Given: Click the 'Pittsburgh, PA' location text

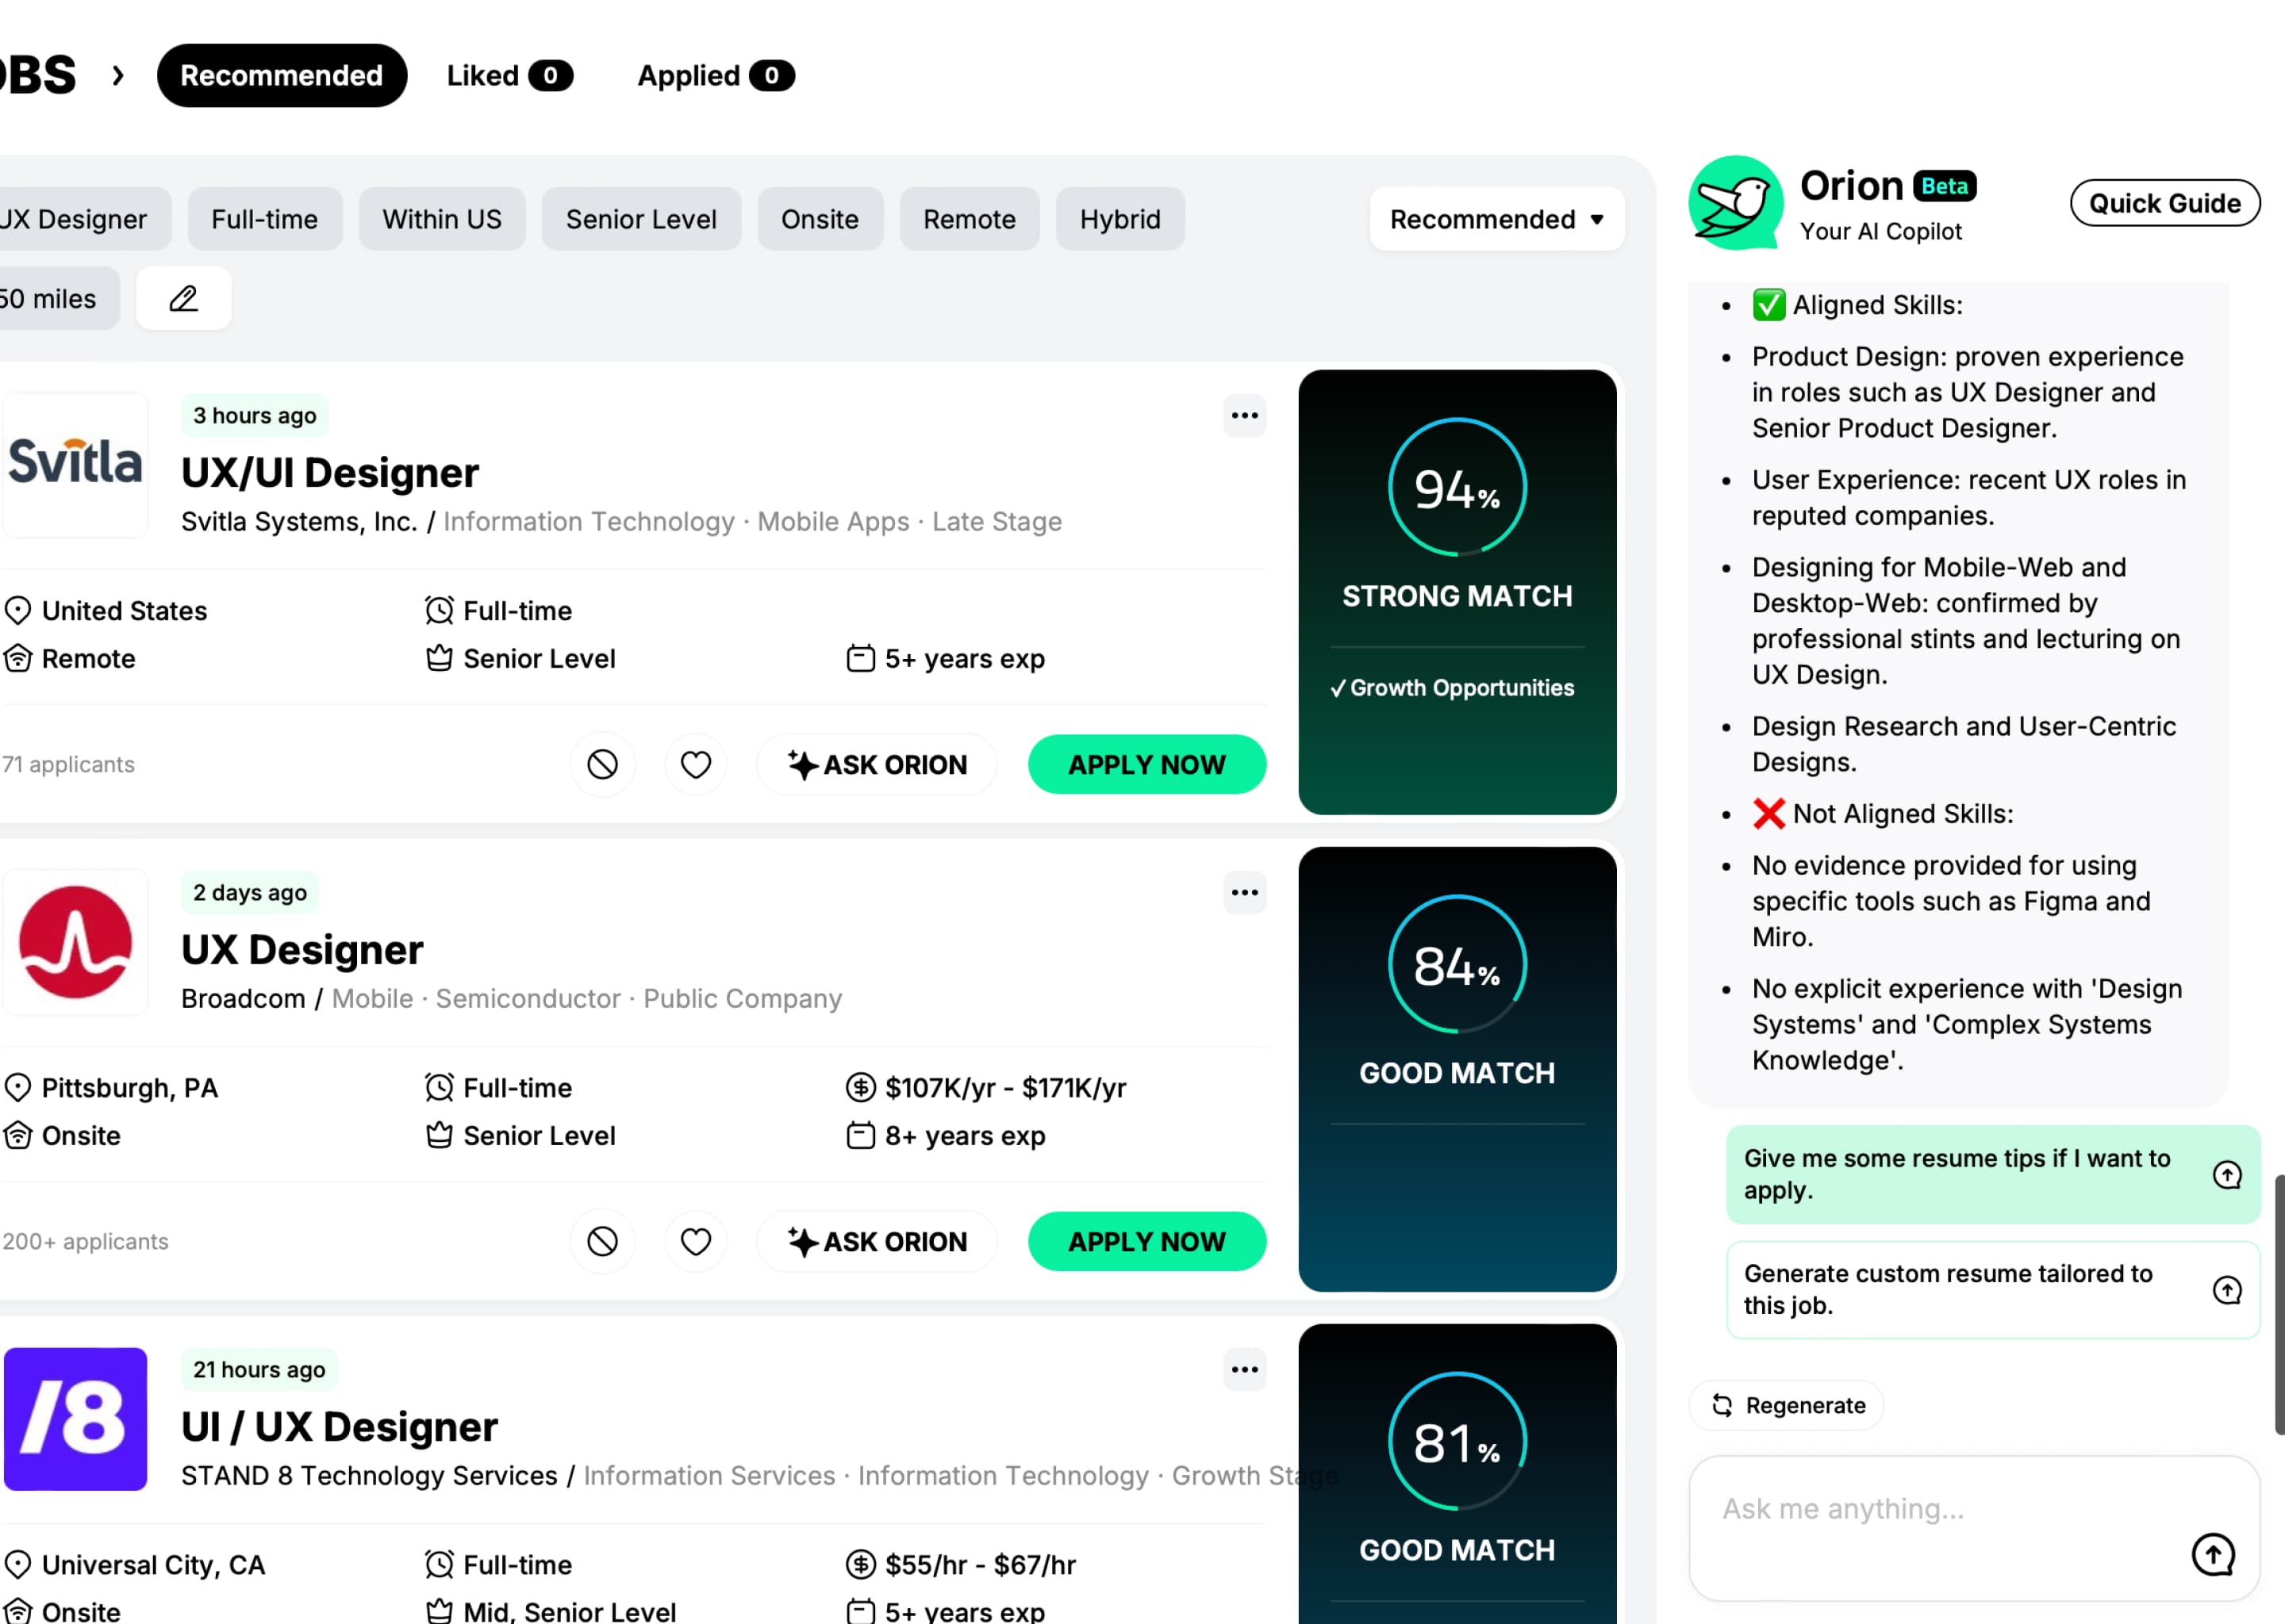Looking at the screenshot, I should coord(130,1088).
